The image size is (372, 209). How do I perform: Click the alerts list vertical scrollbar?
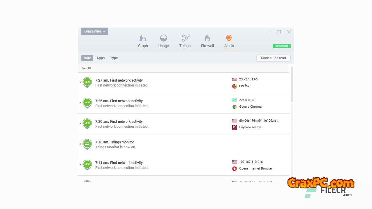tap(291, 84)
